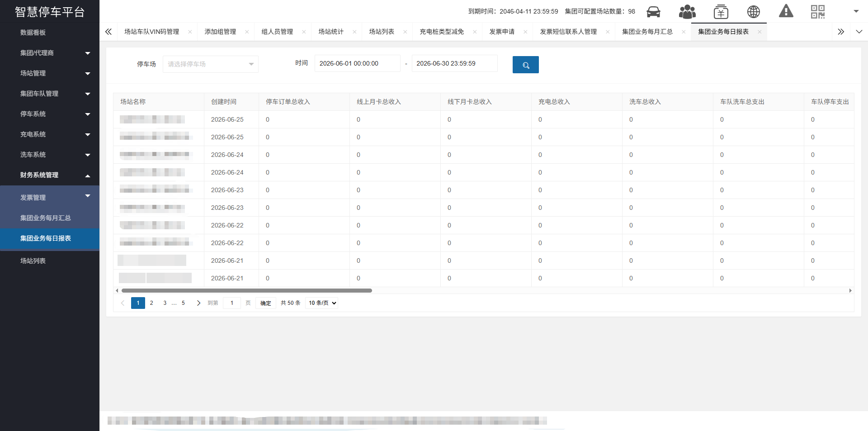Click the scrollbar left arrow
This screenshot has height=431, width=868.
pyautogui.click(x=117, y=291)
